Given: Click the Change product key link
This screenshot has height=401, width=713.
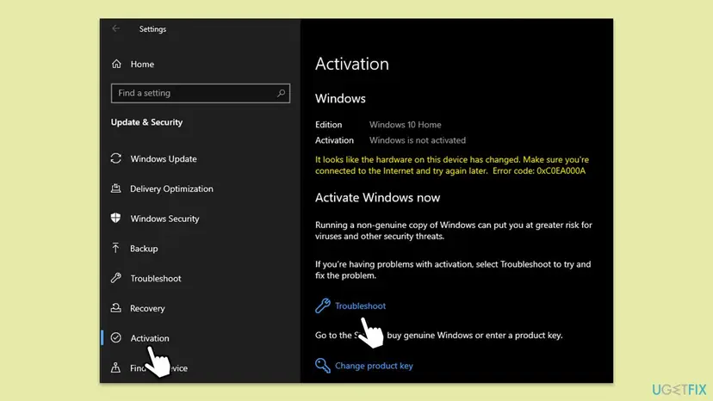Looking at the screenshot, I should (374, 366).
